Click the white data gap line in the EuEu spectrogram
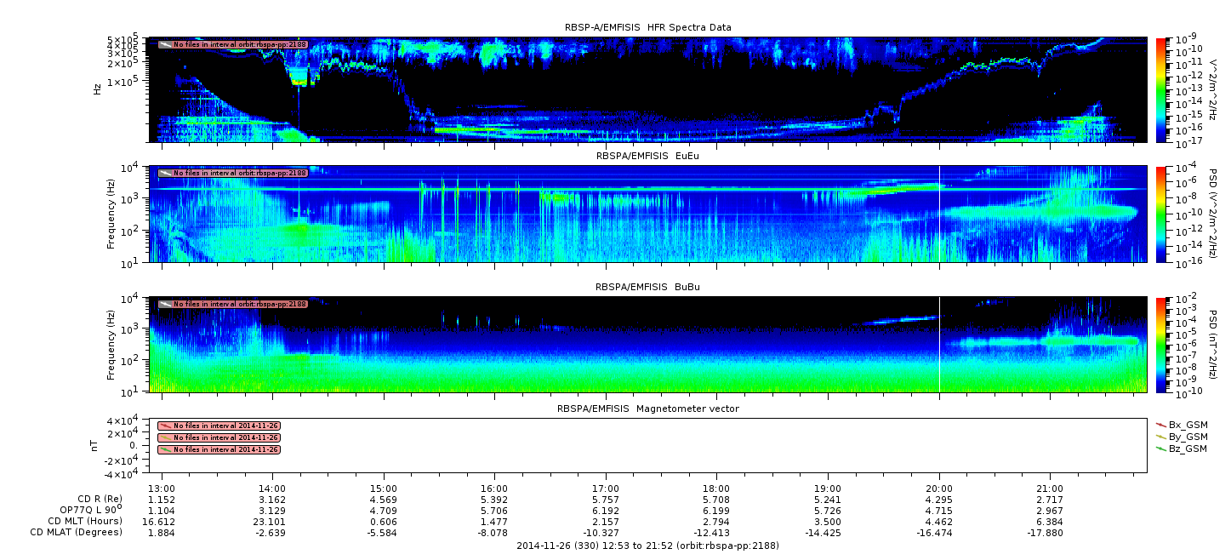Image resolution: width=1231 pixels, height=560 pixels. pos(939,214)
